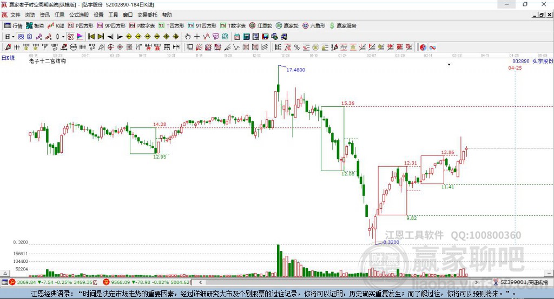Select the pencil draw tool
554x299 pixels.
8,47
